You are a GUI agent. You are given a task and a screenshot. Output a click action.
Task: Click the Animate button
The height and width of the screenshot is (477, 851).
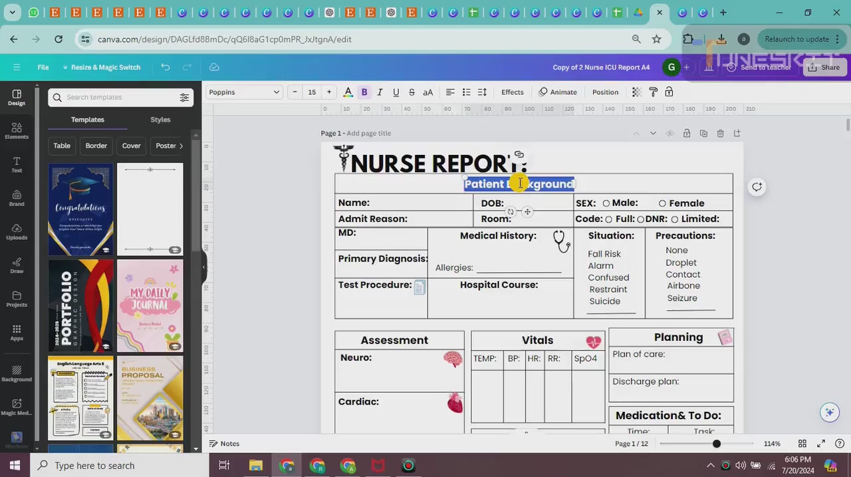point(558,92)
